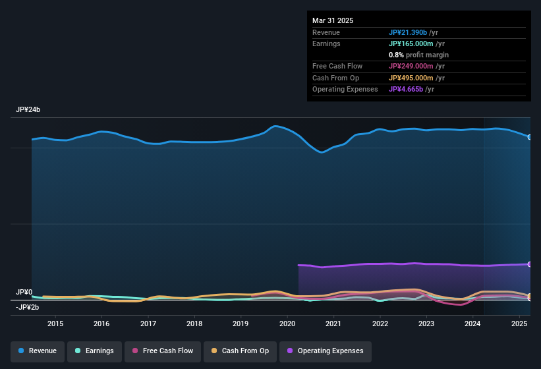
Task: Click the JP¥21.390b revenue value
Action: coord(408,32)
